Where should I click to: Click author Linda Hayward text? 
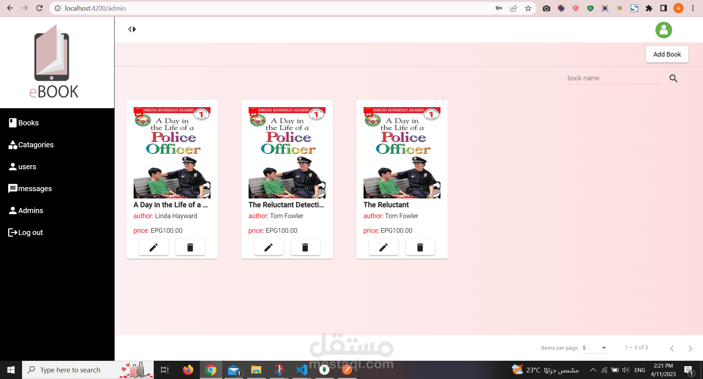tap(176, 216)
